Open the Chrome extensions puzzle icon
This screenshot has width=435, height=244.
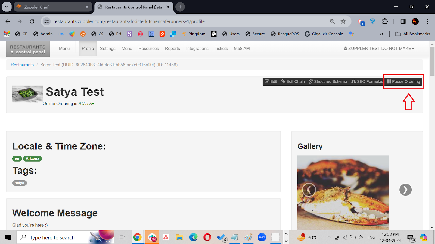click(x=385, y=21)
